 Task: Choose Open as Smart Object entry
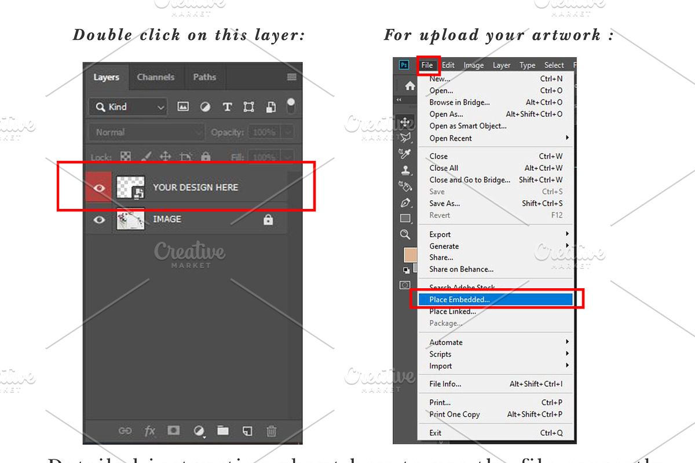[x=495, y=126]
